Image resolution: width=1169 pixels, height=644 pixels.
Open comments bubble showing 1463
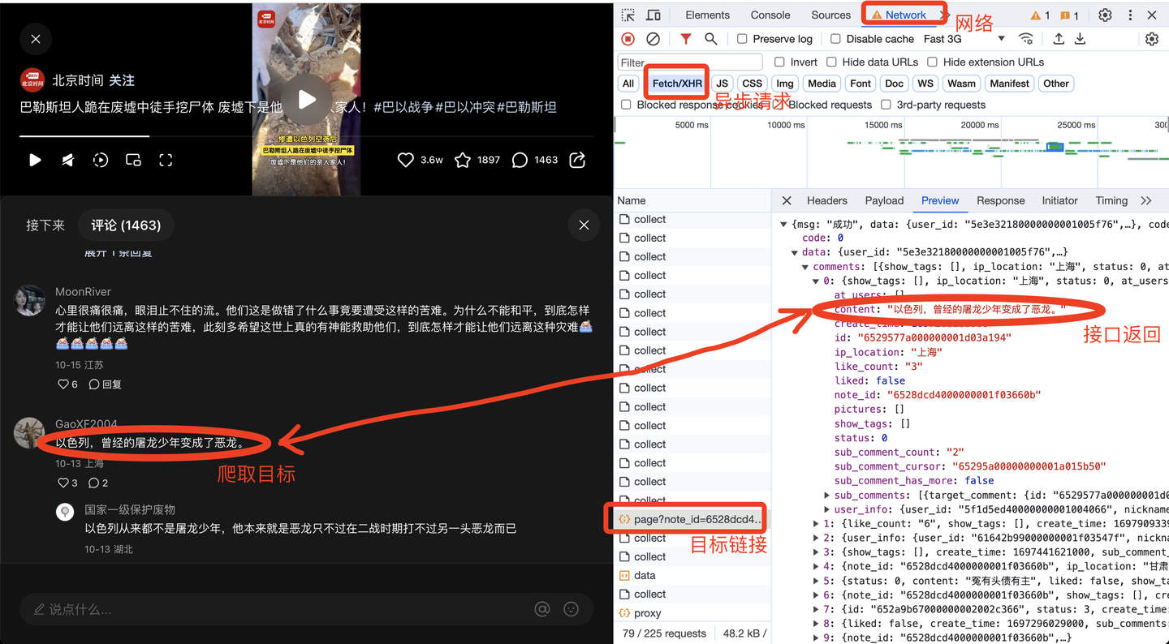click(520, 161)
